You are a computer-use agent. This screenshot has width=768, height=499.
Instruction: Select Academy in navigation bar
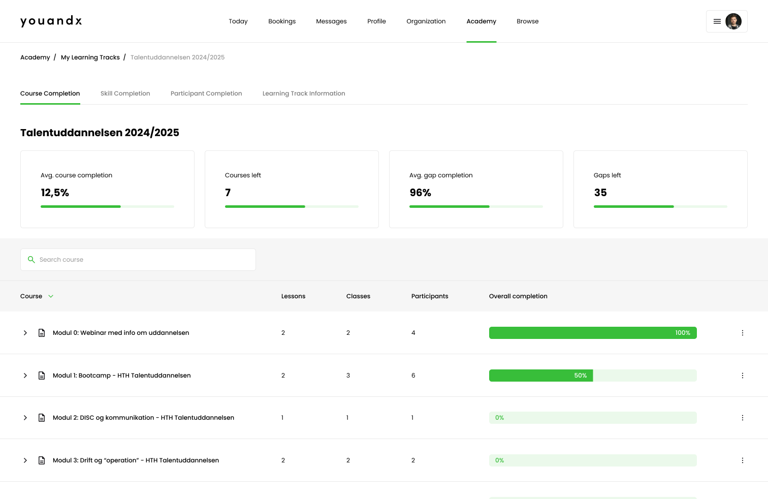[482, 21]
